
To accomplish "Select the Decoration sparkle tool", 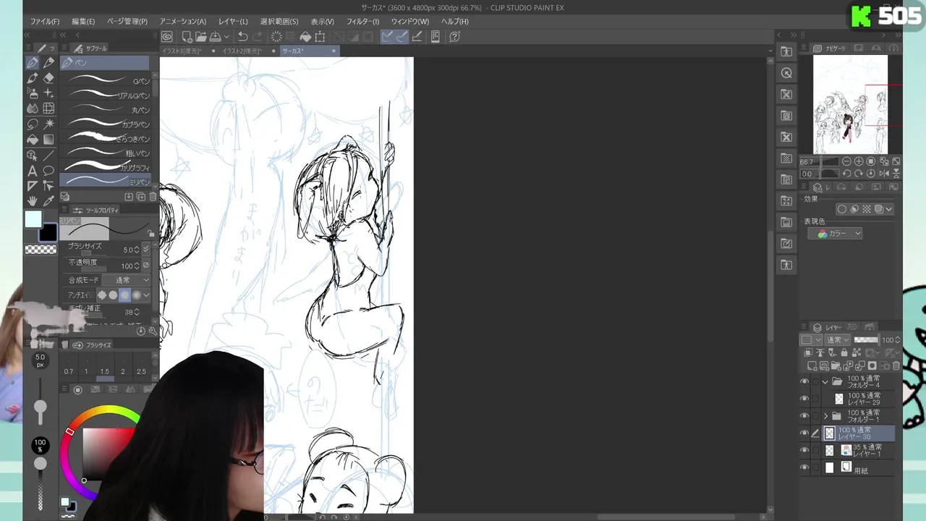I will point(48,93).
